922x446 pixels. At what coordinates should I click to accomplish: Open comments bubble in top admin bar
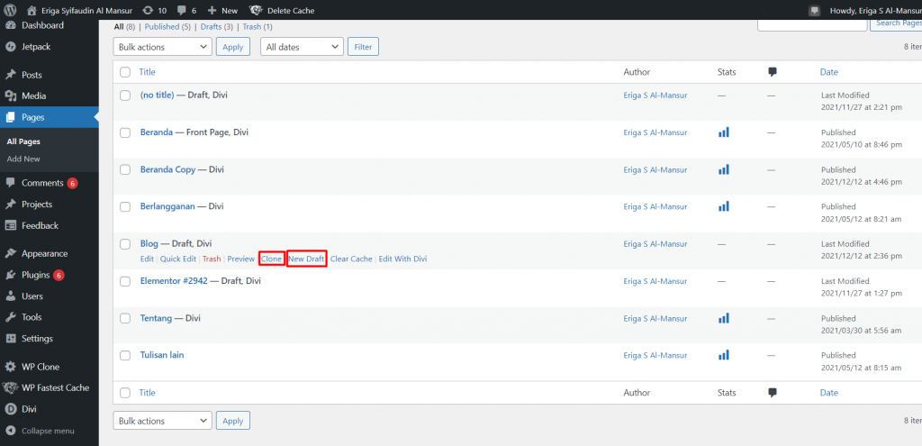(184, 10)
